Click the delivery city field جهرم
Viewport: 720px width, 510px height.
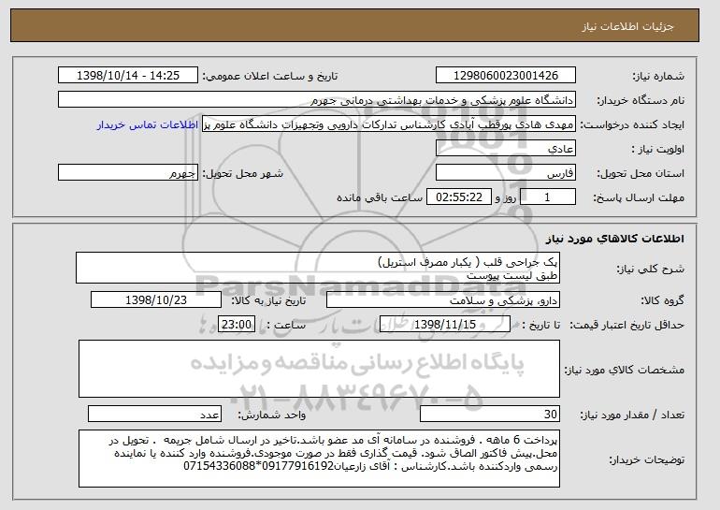pos(128,173)
